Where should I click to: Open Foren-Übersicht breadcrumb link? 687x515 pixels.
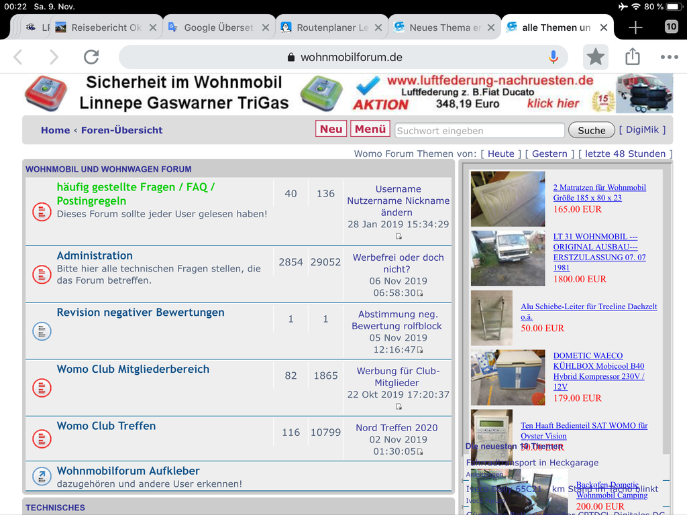click(122, 130)
